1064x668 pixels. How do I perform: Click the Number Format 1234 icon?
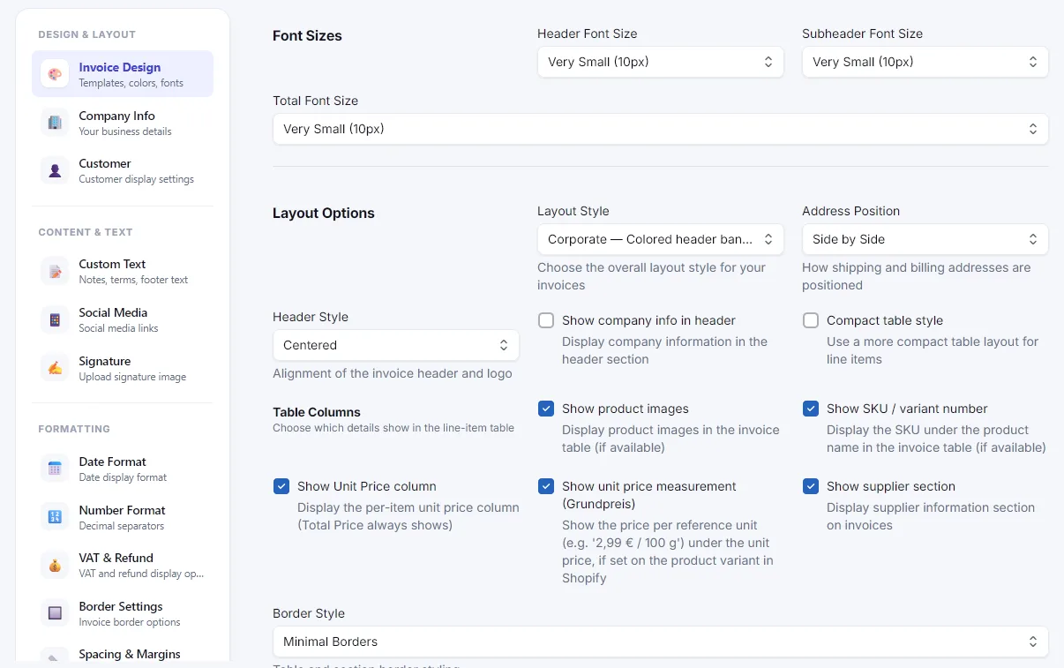point(55,517)
